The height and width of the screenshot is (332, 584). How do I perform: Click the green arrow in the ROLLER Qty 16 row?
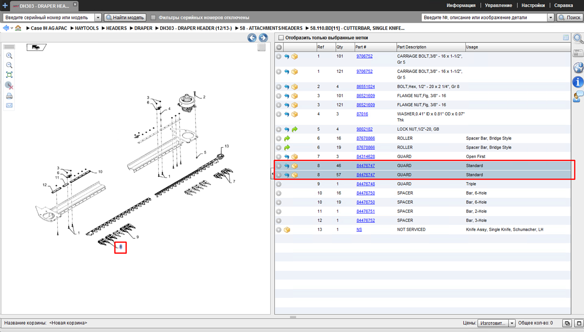287,138
